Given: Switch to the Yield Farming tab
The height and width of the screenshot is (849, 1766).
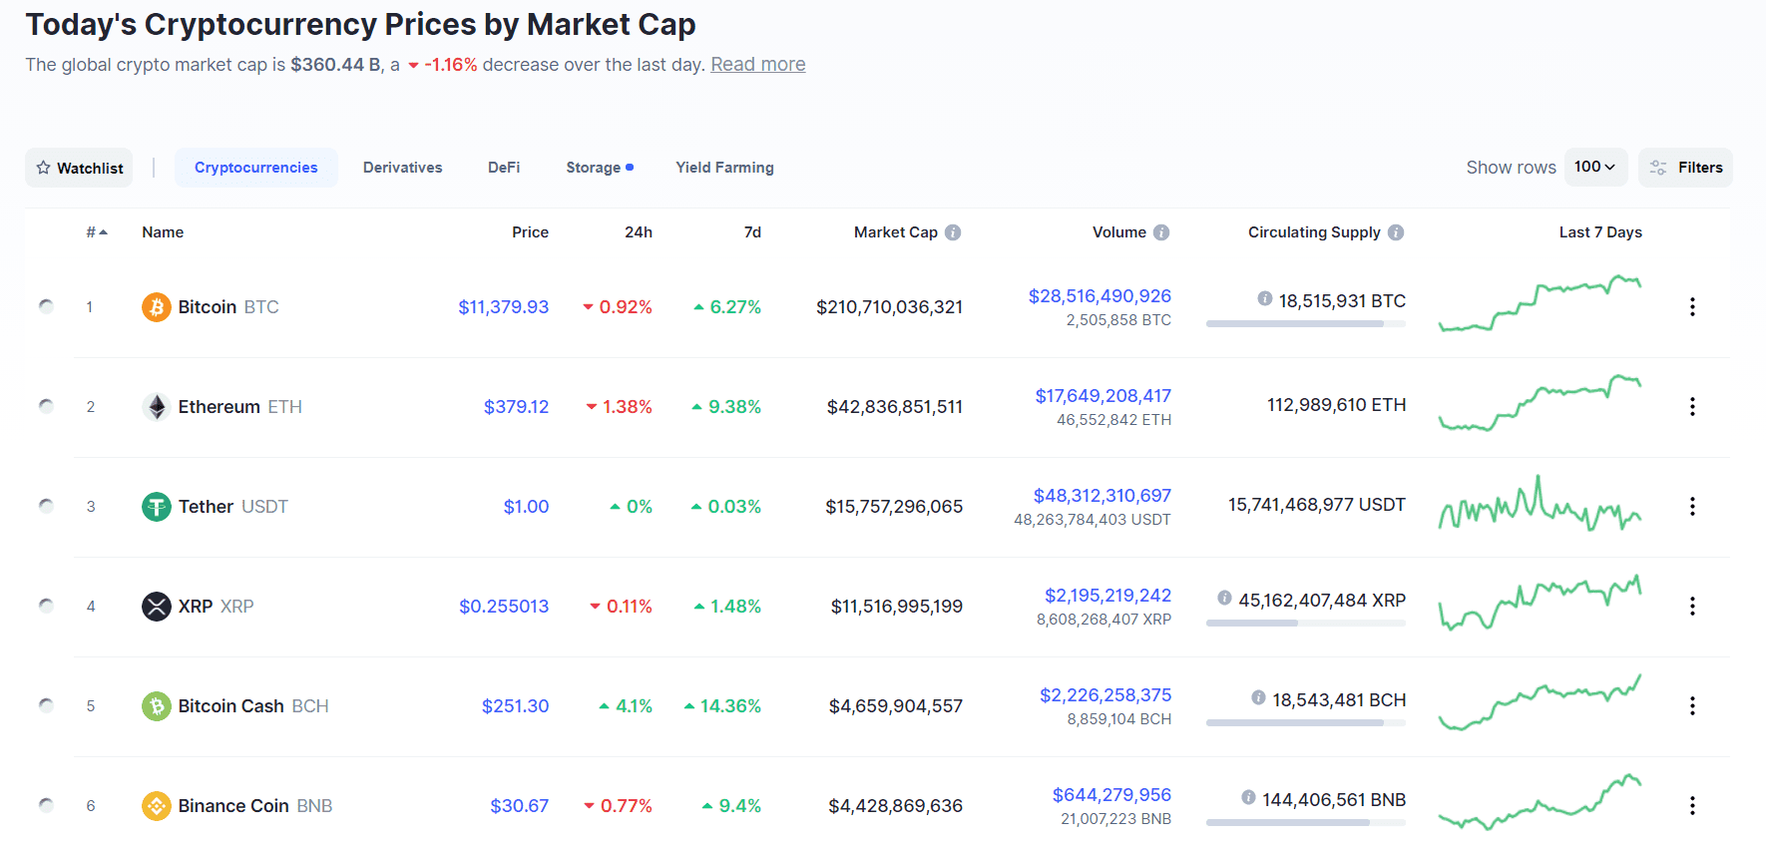Looking at the screenshot, I should 725,168.
